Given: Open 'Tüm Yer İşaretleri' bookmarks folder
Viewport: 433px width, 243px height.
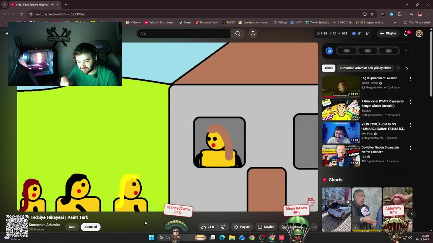Looking at the screenshot, I should (416, 23).
